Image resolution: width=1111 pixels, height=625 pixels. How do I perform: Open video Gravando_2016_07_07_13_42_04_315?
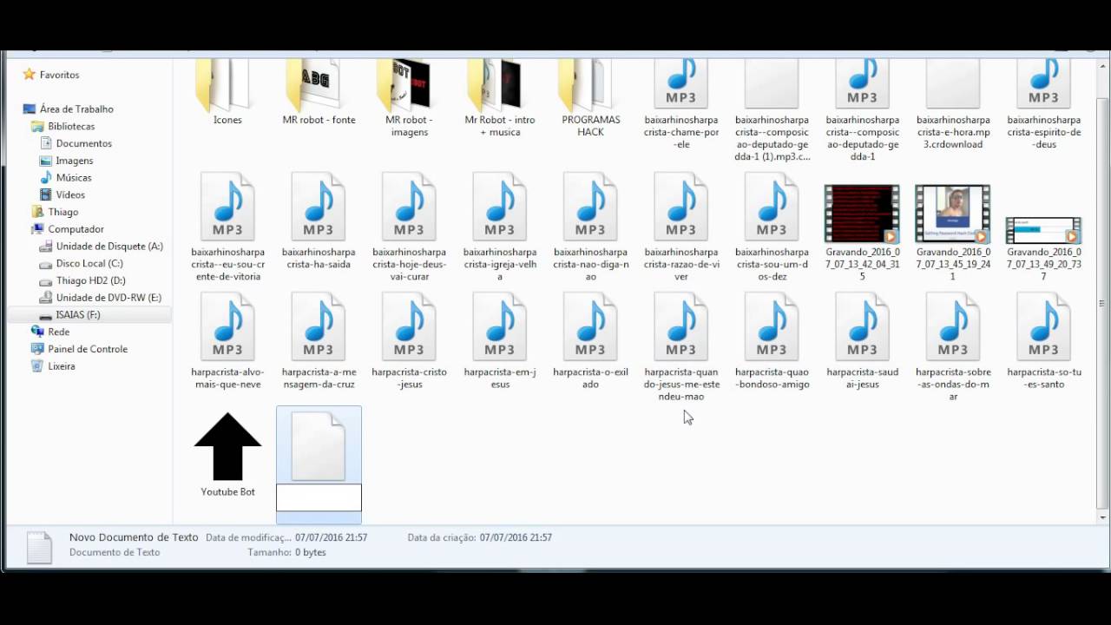862,214
